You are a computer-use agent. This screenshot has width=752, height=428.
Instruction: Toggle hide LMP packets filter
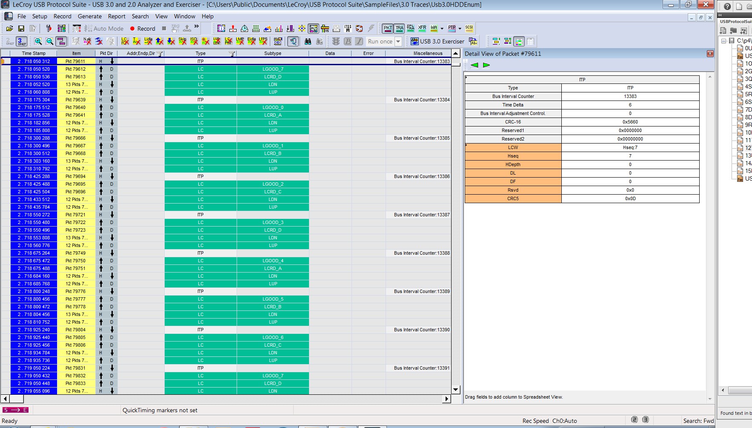coord(240,41)
